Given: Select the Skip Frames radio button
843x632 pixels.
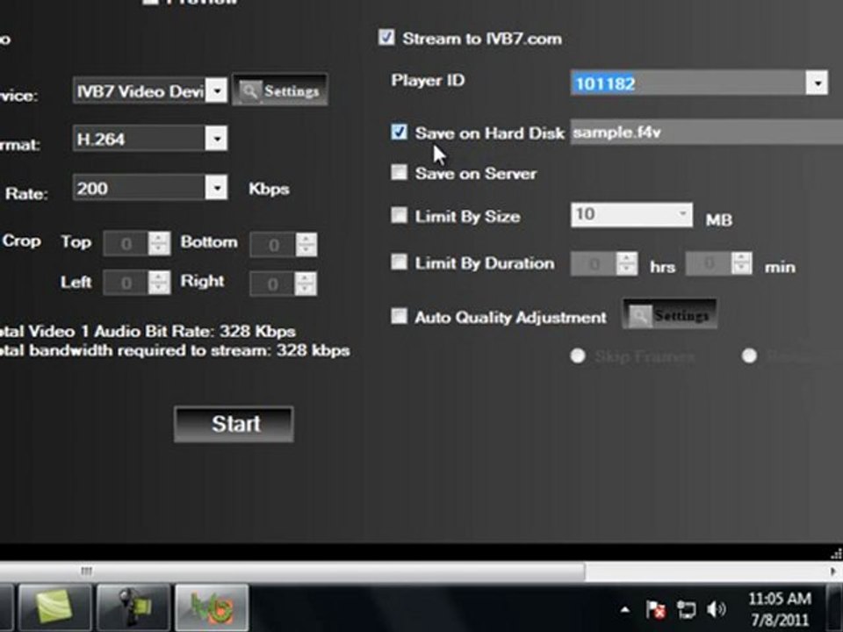Looking at the screenshot, I should pyautogui.click(x=578, y=355).
